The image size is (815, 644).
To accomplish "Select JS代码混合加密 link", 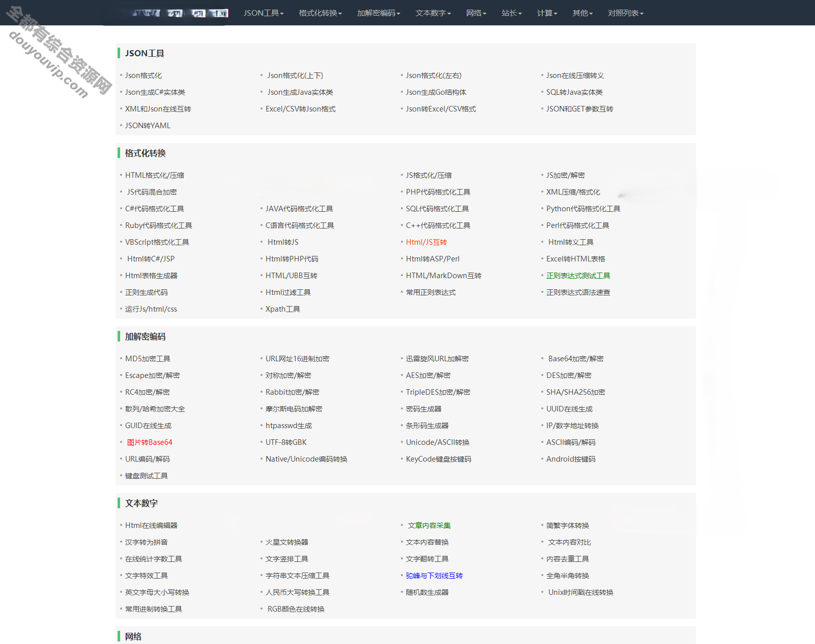I will point(152,192).
